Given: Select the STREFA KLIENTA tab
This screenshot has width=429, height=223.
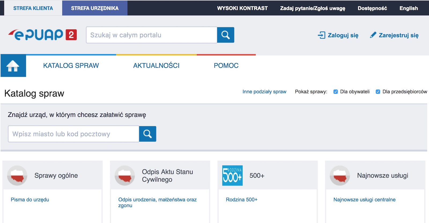Looking at the screenshot, I should 33,8.
